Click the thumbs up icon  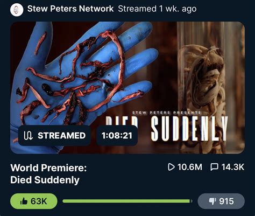(24, 201)
